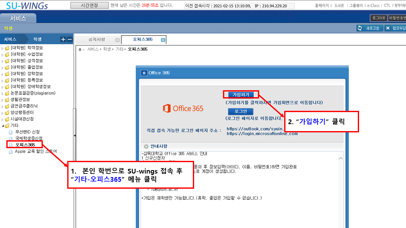Open the Apple 교육 할인 스토어 item
406x228 pixels.
(x=36, y=151)
